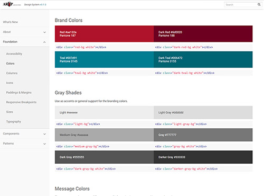Click the darker-gray-bg white code snippet

[x=186, y=169]
